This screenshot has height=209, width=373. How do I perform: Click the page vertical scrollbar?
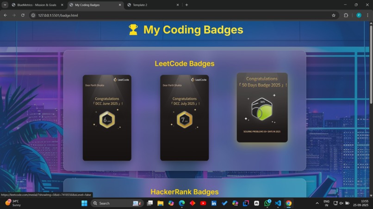point(371,64)
